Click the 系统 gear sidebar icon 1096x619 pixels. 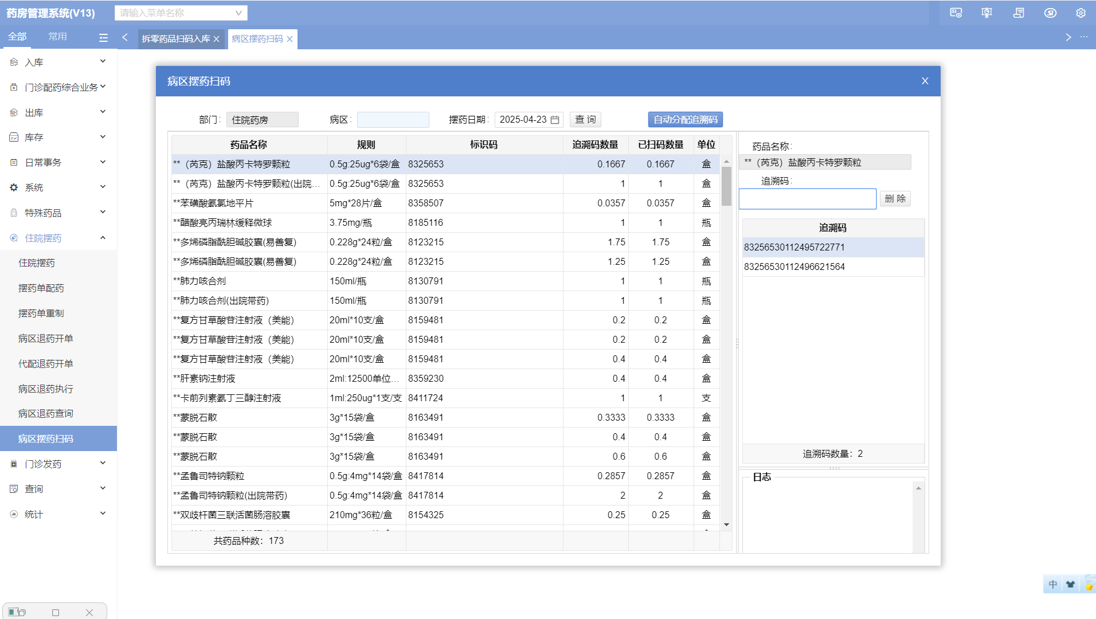[14, 187]
